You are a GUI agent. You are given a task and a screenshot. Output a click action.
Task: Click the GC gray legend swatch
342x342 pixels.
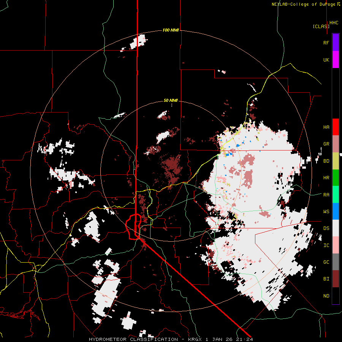coord(336,262)
